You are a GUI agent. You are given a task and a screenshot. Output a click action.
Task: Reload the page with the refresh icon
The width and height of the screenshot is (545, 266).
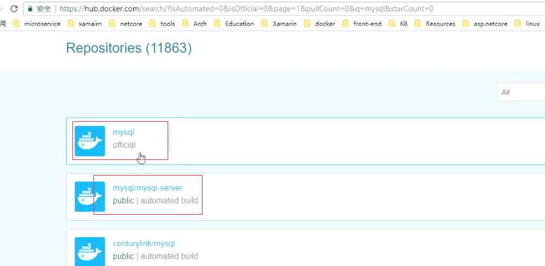pos(14,8)
